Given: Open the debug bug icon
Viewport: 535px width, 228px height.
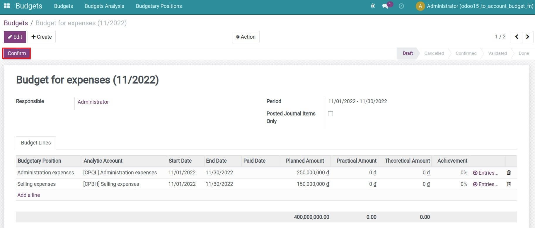Looking at the screenshot, I should (373, 6).
